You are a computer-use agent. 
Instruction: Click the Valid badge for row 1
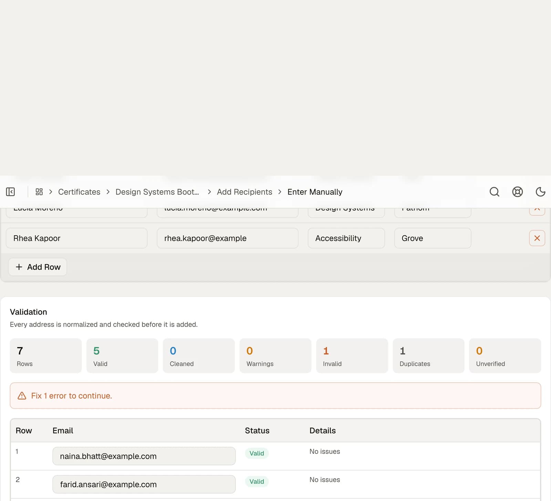coord(257,454)
